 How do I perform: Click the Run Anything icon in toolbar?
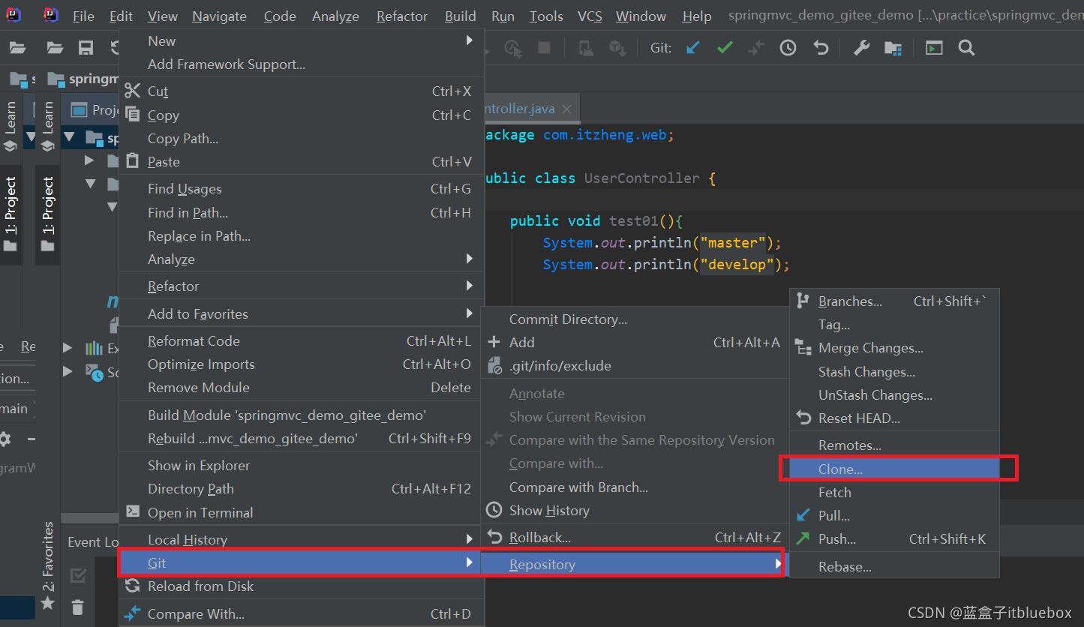click(934, 48)
